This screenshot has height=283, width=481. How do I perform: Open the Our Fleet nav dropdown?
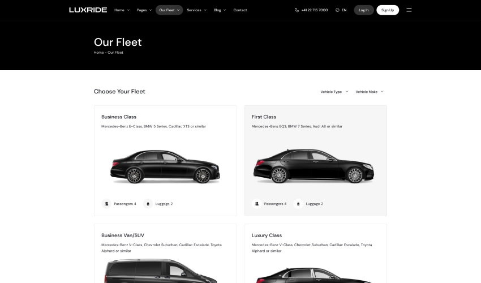169,10
